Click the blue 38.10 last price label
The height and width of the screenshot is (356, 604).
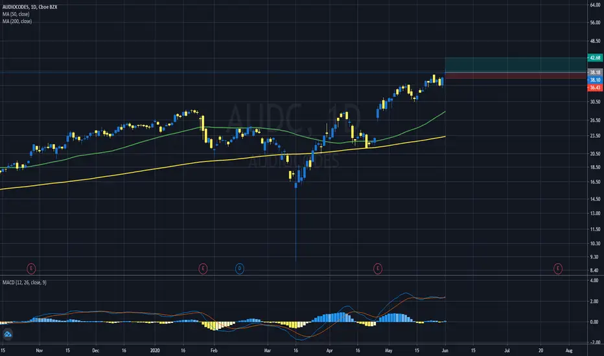pyautogui.click(x=595, y=80)
